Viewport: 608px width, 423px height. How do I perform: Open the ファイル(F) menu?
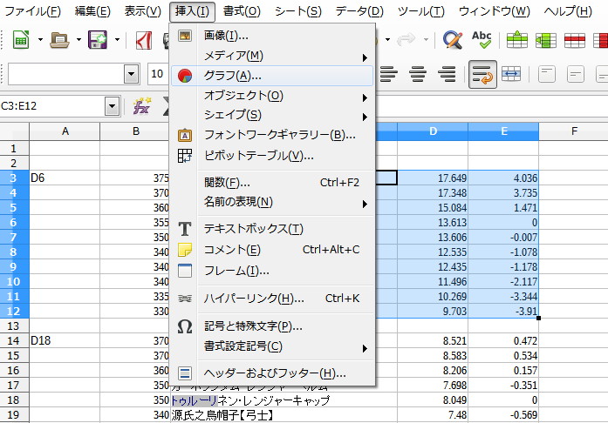pyautogui.click(x=32, y=11)
